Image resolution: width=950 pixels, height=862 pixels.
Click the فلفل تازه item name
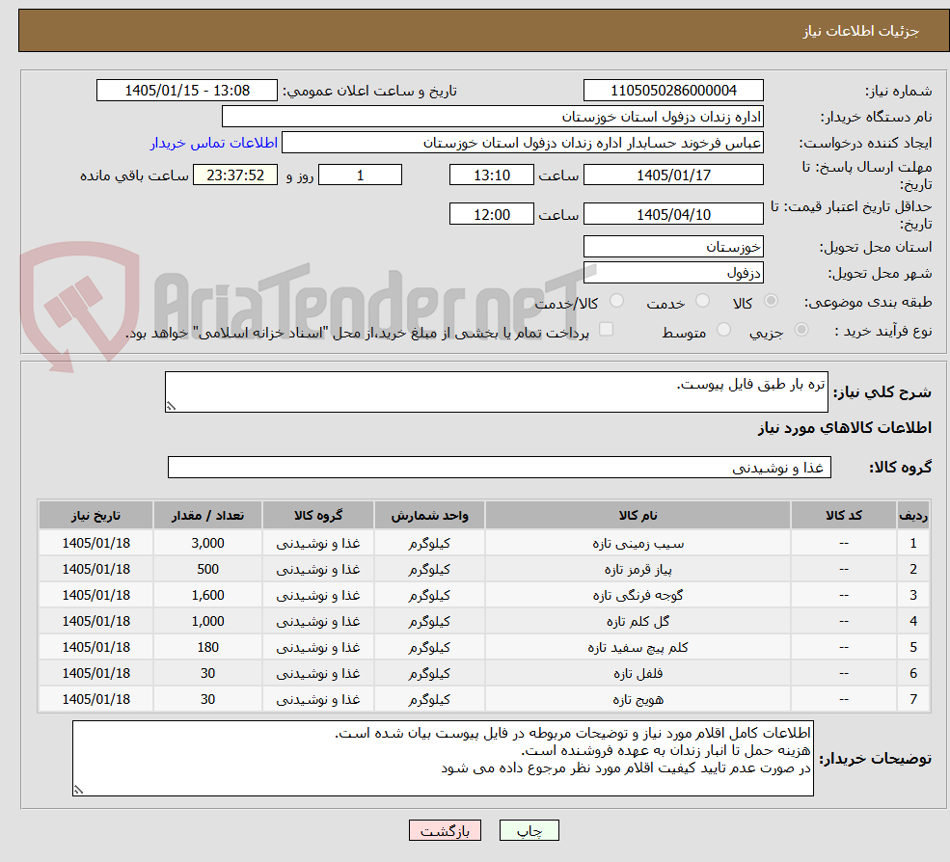coord(638,674)
